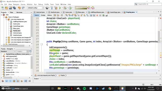The width and height of the screenshot is (162, 91).
Task: Switch to the History view
Action: pyautogui.click(x=50, y=15)
